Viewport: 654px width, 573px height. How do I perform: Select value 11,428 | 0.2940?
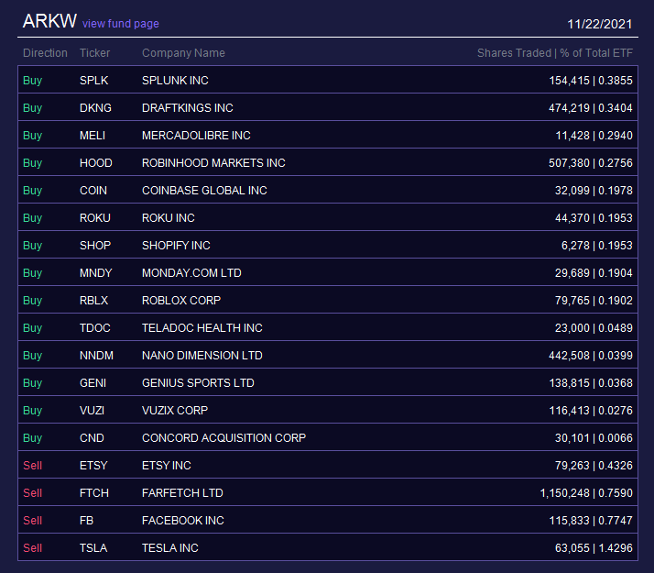point(594,135)
